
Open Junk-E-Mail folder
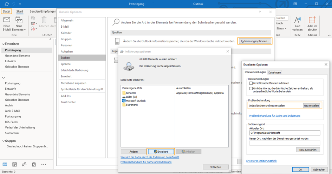(12, 111)
